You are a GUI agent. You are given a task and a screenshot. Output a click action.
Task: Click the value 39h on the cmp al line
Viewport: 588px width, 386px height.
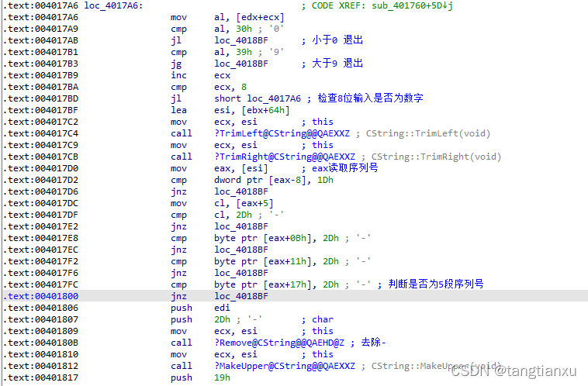tap(244, 52)
